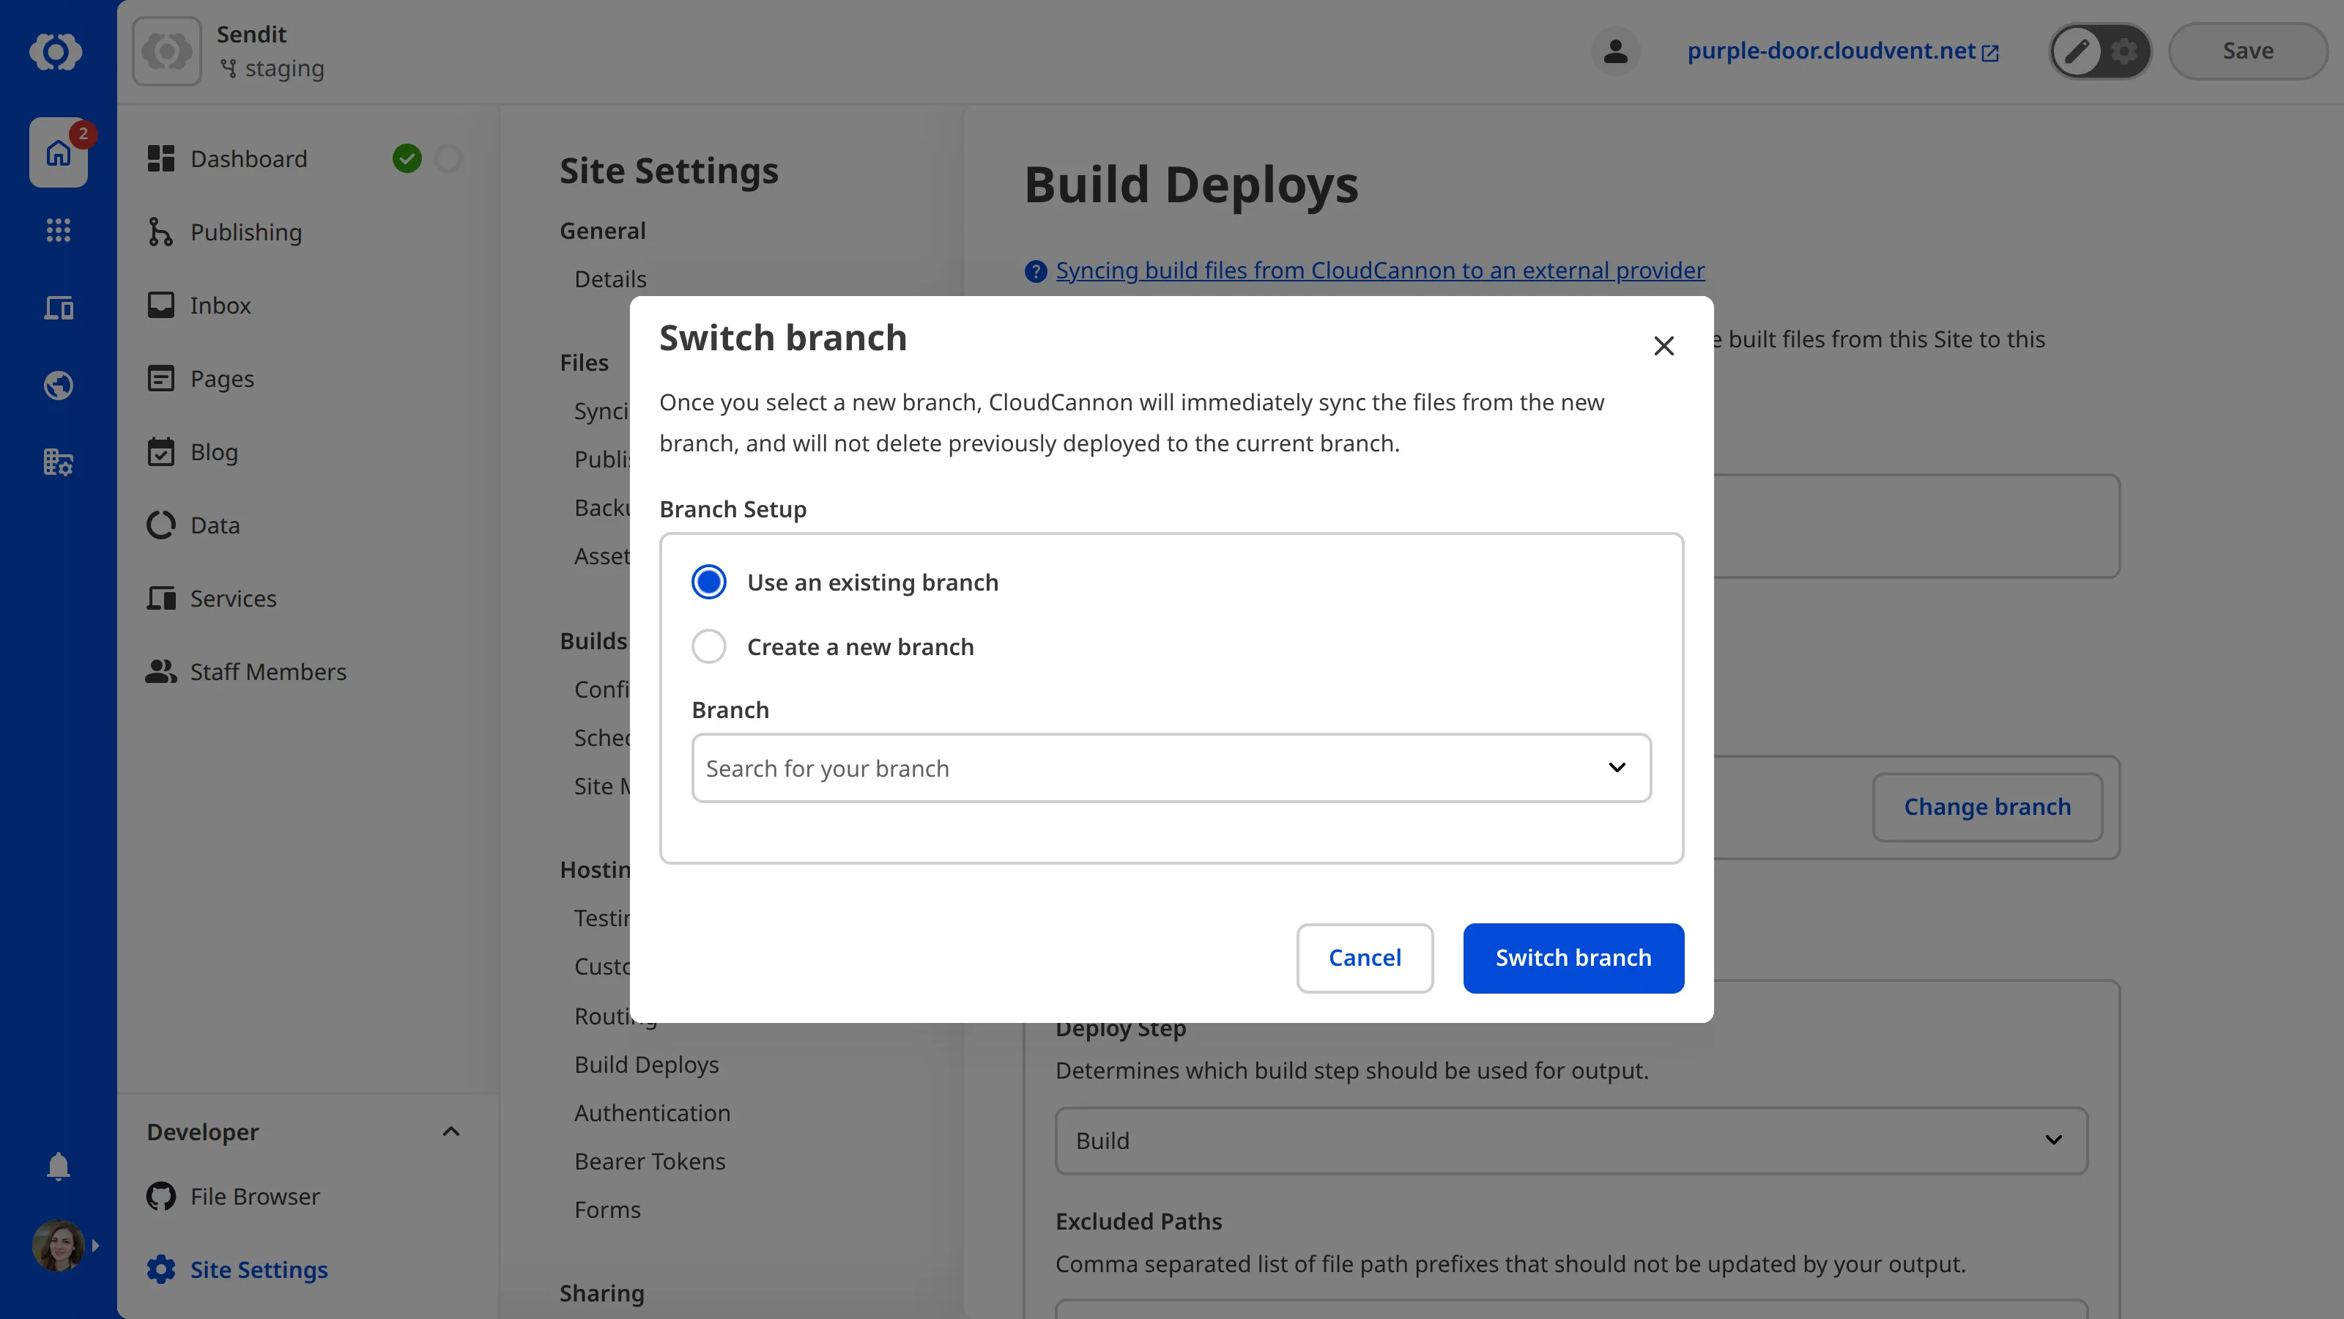Expand the Build dropdown under Deploy Step
This screenshot has width=2344, height=1319.
2054,1141
